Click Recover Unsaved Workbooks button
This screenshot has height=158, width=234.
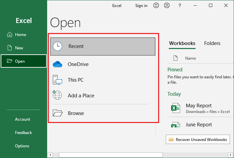point(198,139)
